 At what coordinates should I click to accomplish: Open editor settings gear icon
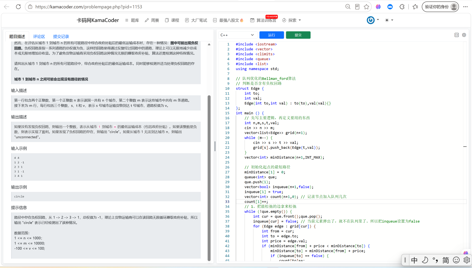(464, 35)
